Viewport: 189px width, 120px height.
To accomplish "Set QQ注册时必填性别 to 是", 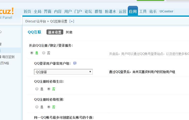I will [x=37, y=107].
